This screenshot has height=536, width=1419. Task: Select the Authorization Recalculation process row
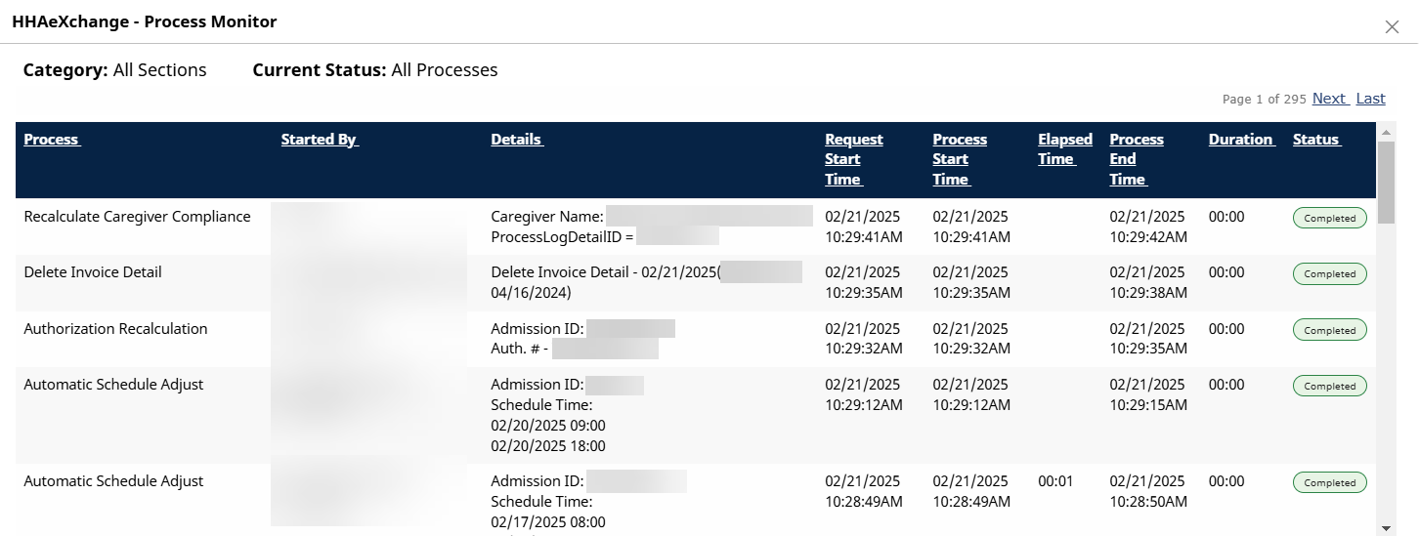[115, 329]
